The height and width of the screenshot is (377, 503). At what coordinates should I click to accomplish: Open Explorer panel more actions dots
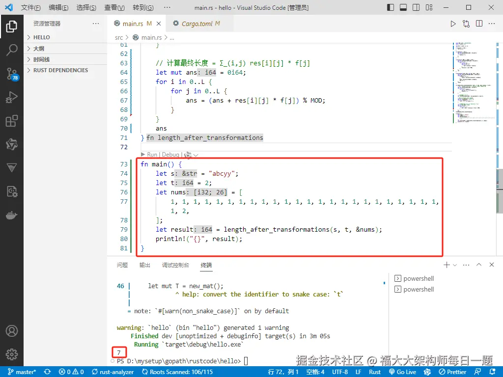click(96, 24)
